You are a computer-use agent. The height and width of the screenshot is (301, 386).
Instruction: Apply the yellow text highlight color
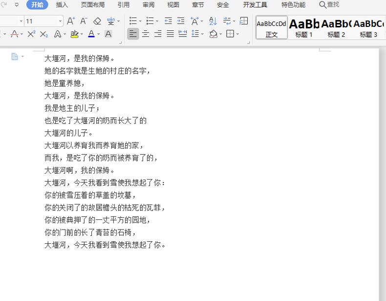click(x=74, y=34)
